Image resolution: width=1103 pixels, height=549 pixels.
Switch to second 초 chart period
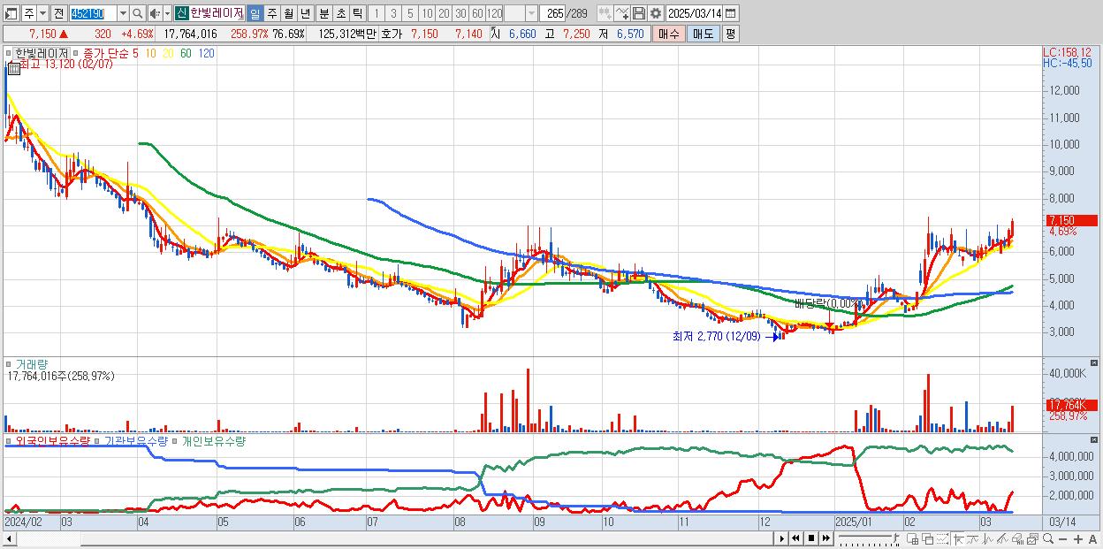point(340,13)
